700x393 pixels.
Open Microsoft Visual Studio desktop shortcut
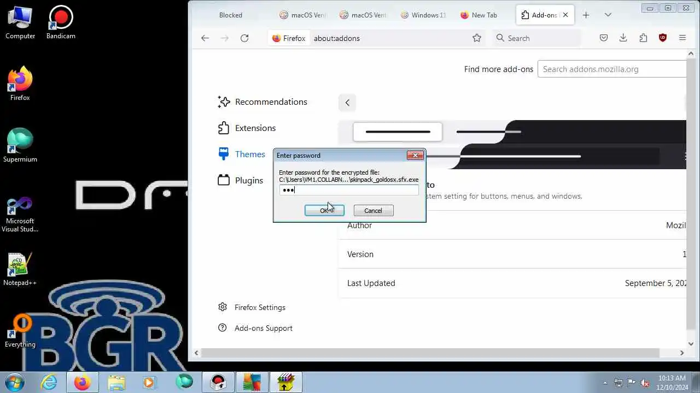[x=20, y=214]
